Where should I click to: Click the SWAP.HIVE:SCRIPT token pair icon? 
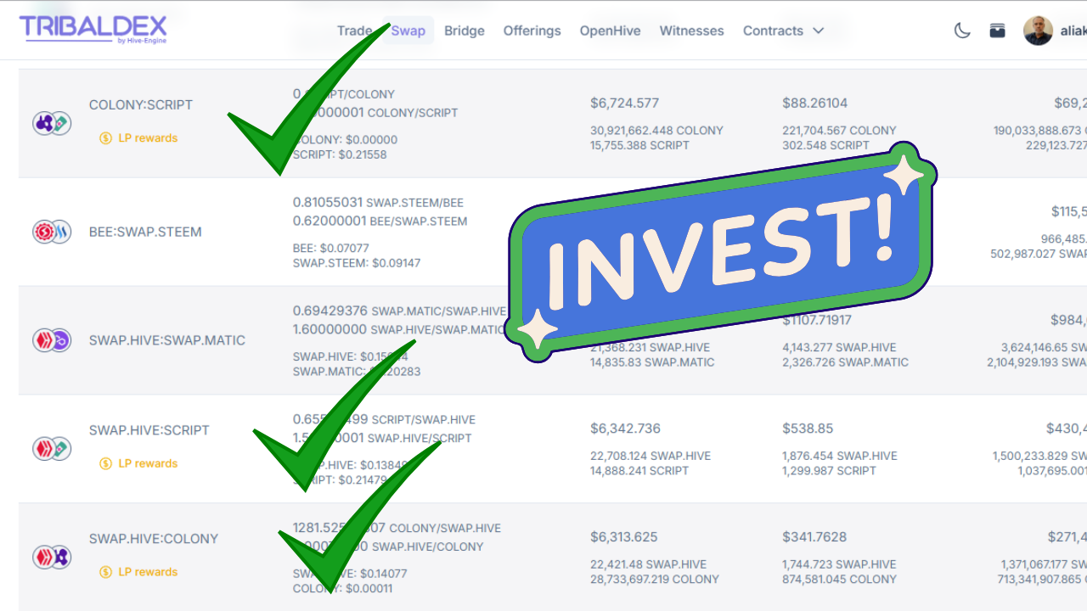pyautogui.click(x=52, y=449)
